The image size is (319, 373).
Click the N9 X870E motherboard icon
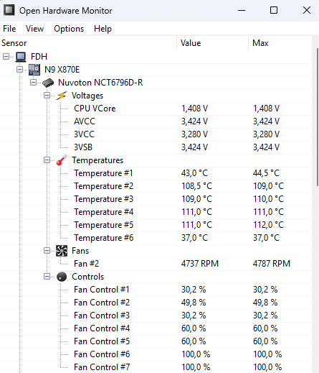click(x=34, y=70)
